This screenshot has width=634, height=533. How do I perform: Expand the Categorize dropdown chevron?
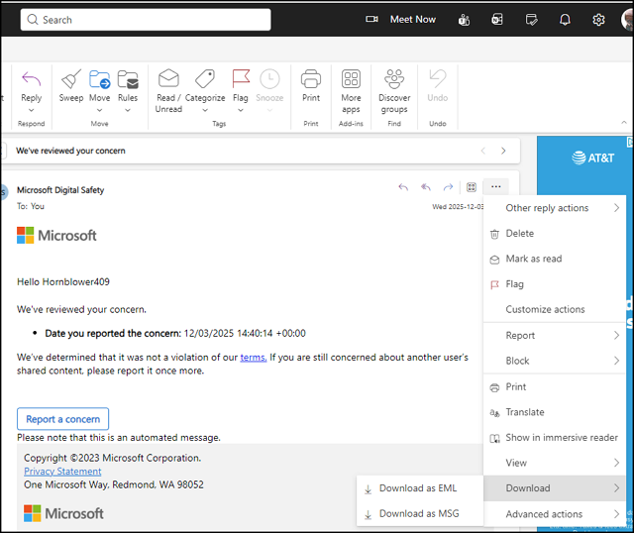(205, 110)
